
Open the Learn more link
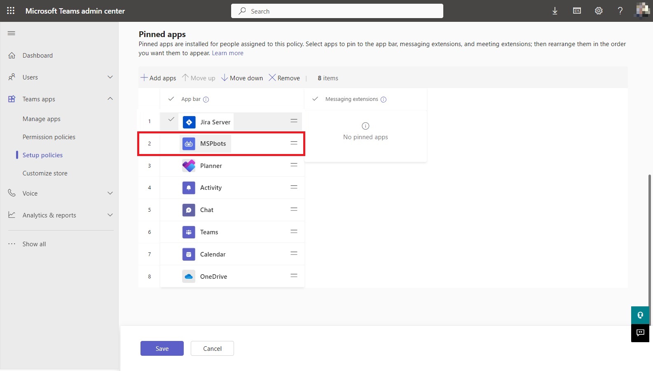click(227, 53)
